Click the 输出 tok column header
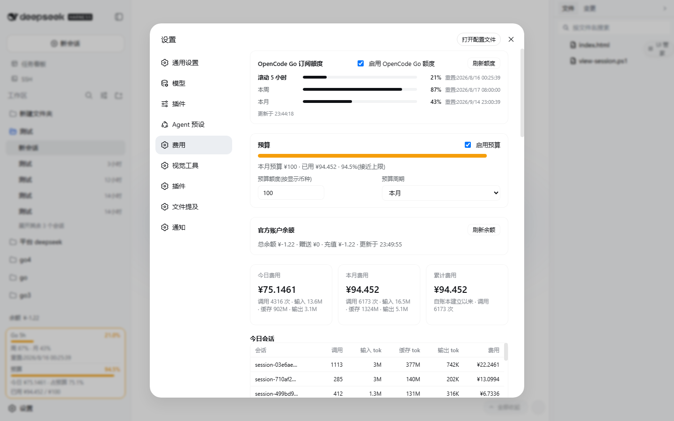The image size is (674, 421). coord(448,350)
